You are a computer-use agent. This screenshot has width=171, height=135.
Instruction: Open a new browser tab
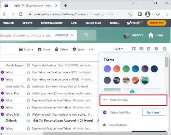pyautogui.click(x=65, y=5)
